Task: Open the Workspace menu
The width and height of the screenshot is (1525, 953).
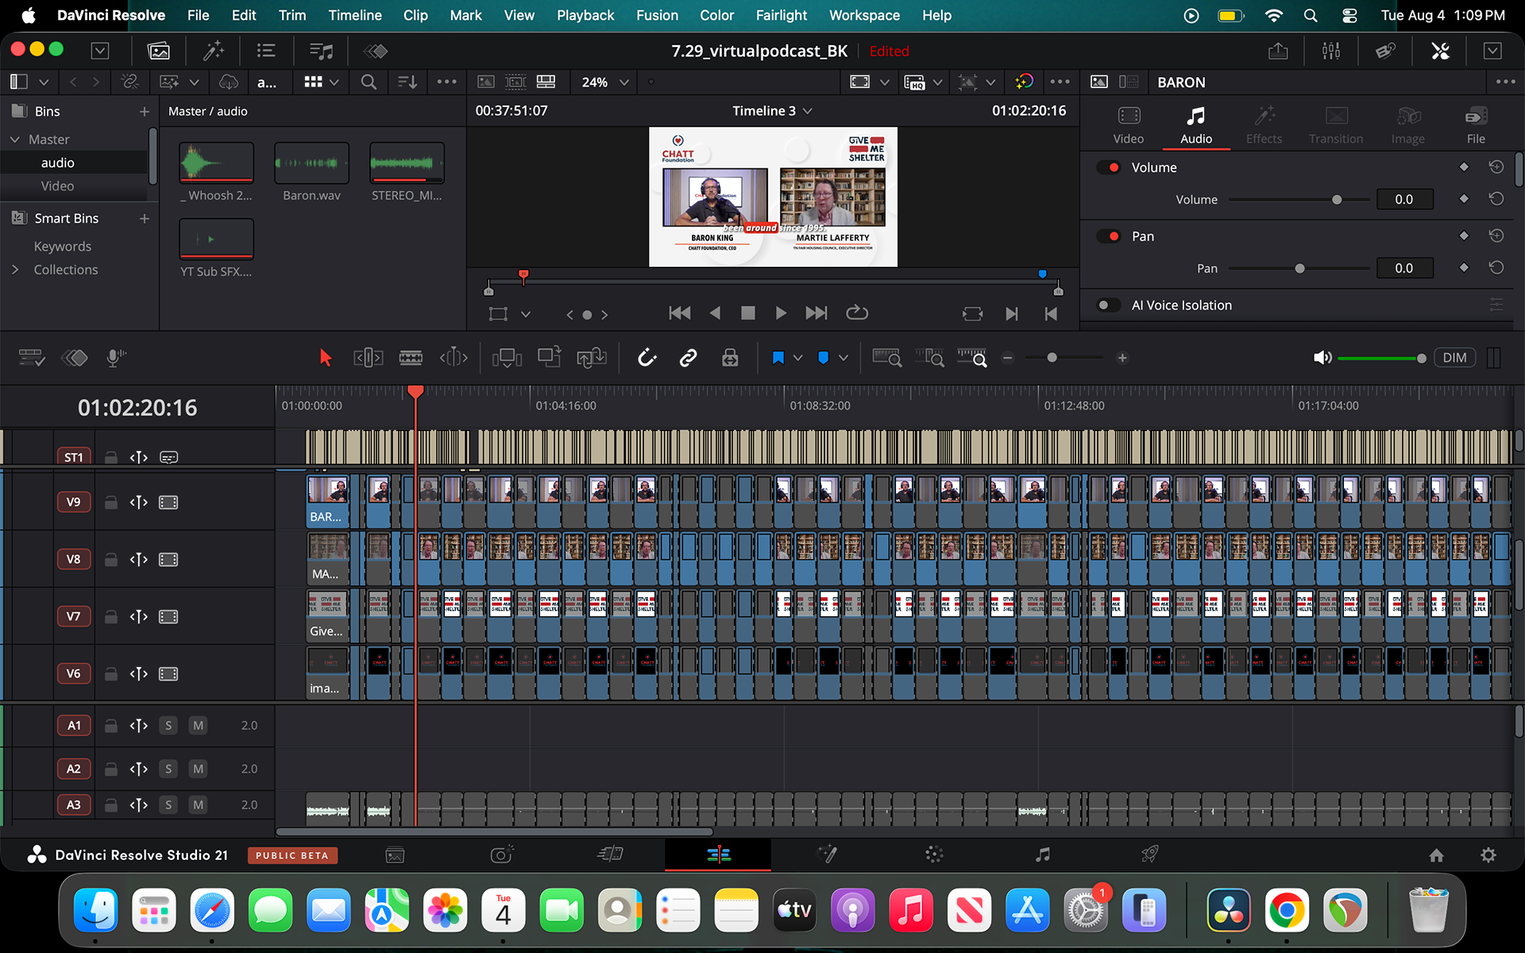Action: click(864, 15)
